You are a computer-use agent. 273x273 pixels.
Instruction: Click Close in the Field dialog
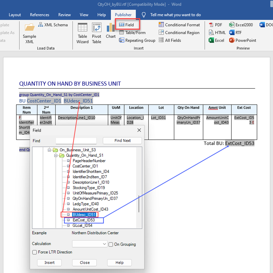(x=85, y=263)
